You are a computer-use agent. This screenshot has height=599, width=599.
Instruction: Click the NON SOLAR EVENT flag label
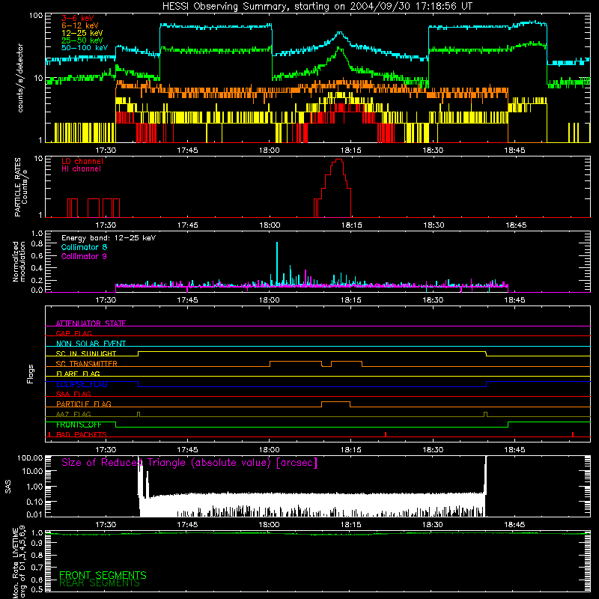[x=91, y=344]
